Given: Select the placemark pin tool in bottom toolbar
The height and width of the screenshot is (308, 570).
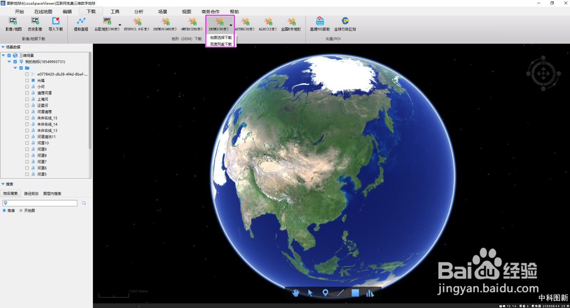Looking at the screenshot, I should 325,293.
